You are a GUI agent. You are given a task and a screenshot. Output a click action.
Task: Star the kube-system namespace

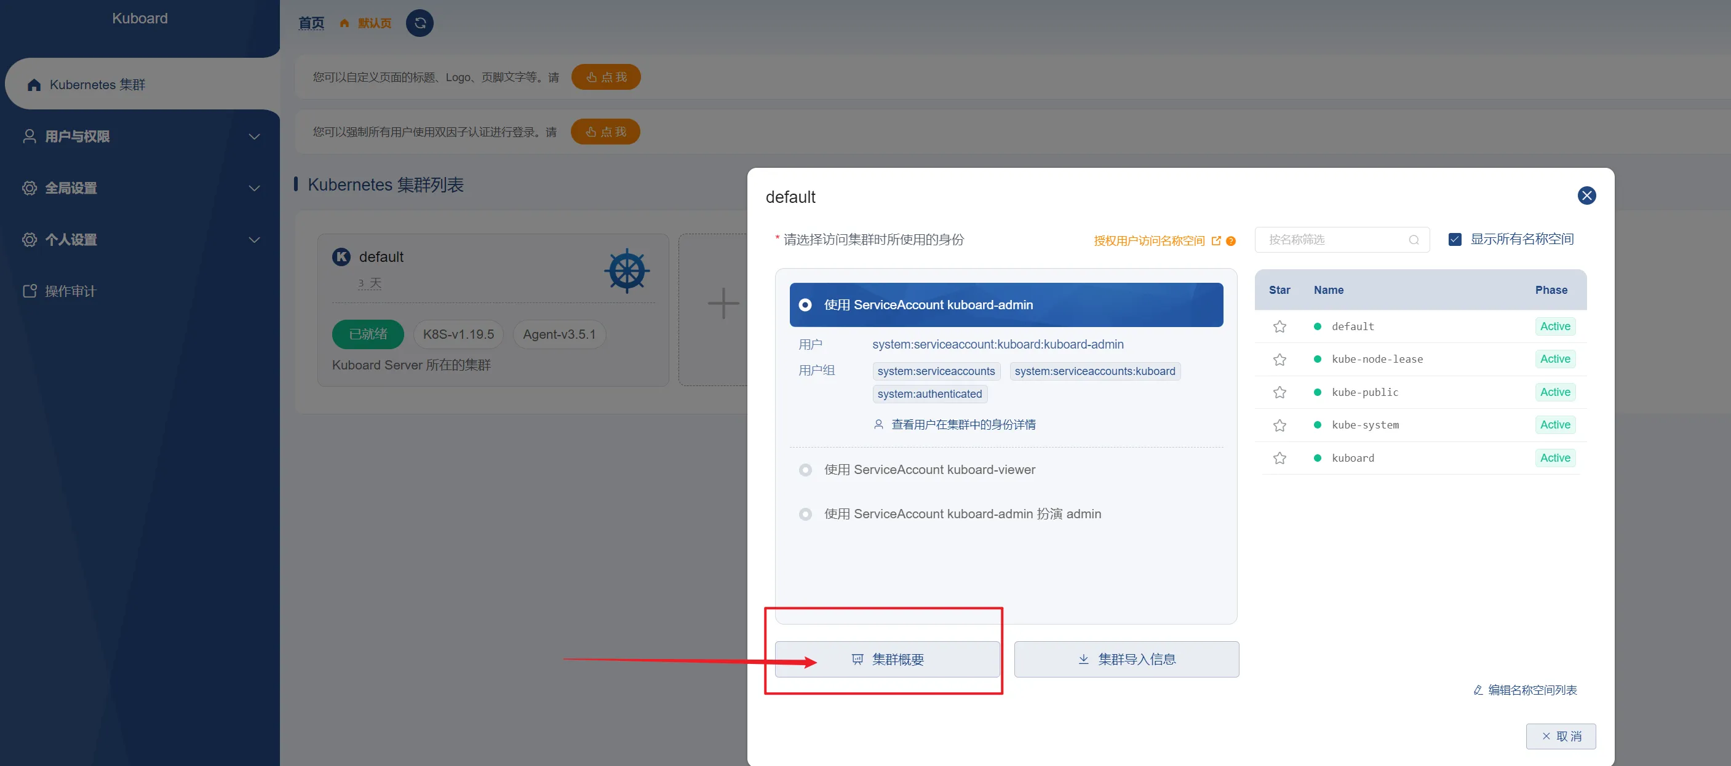(1279, 425)
